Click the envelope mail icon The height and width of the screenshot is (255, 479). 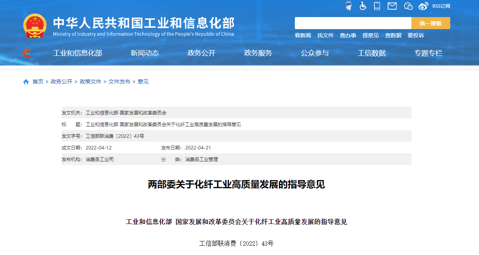coord(392,6)
